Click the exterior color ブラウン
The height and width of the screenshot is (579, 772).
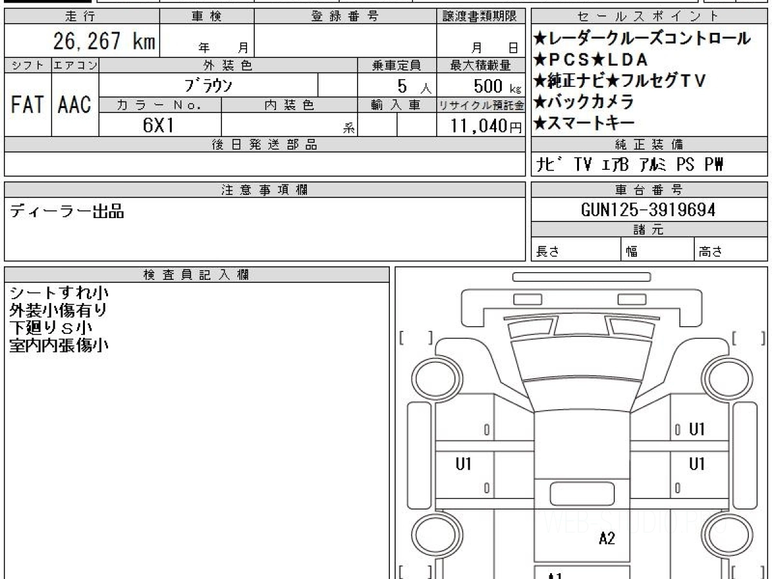[208, 85]
